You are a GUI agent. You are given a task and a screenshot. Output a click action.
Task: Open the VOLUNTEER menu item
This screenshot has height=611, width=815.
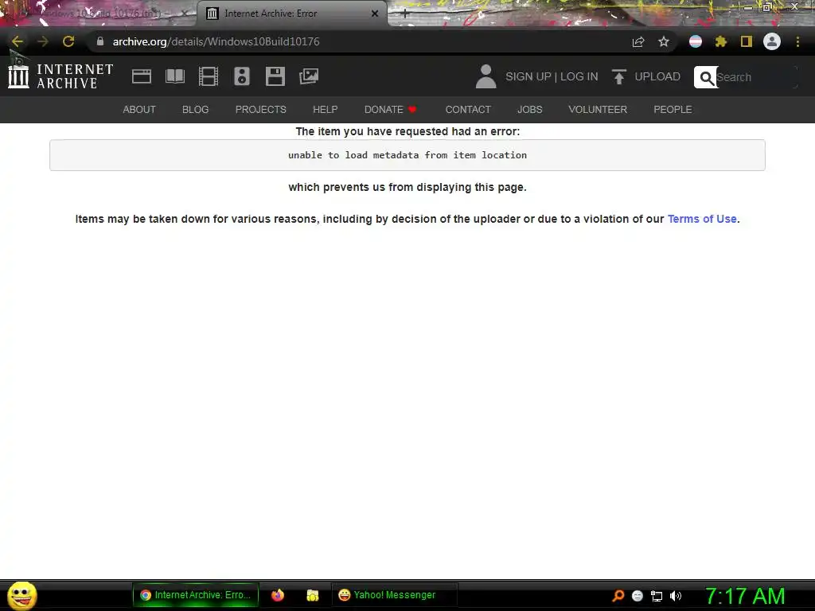[x=598, y=110]
